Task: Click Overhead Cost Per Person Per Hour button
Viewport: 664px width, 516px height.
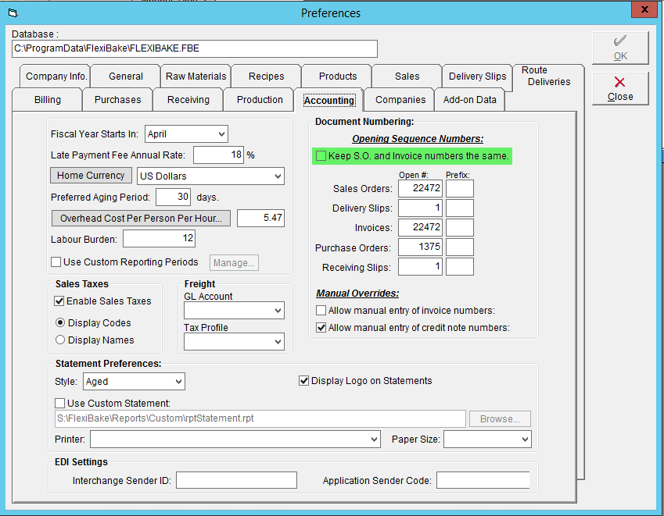Action: [x=141, y=218]
